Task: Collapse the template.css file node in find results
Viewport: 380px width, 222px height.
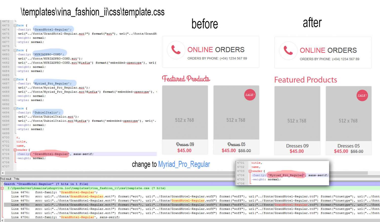Action: point(2,188)
